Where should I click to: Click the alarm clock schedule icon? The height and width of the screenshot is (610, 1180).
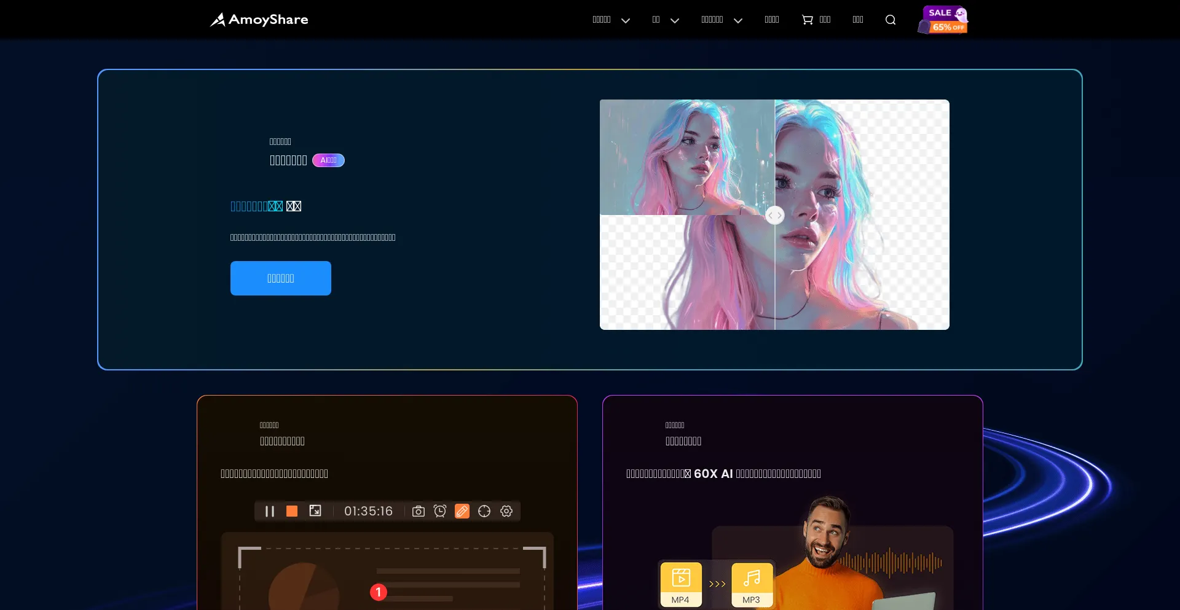point(440,511)
